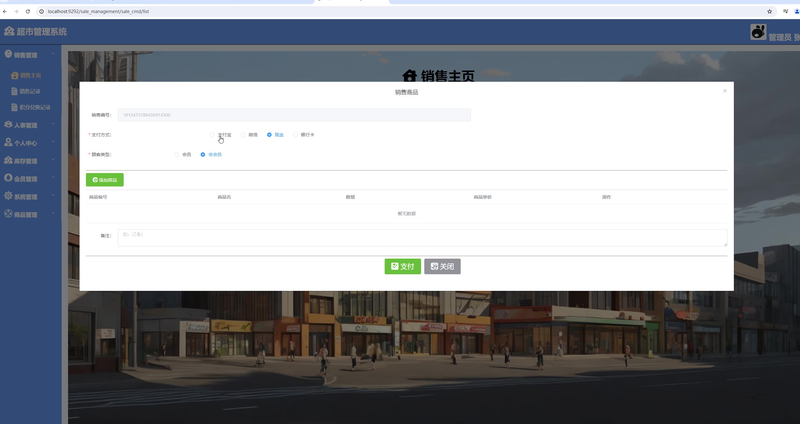This screenshot has width=800, height=424.
Task: Click the 系统管理 gear icon
Action: (x=8, y=196)
